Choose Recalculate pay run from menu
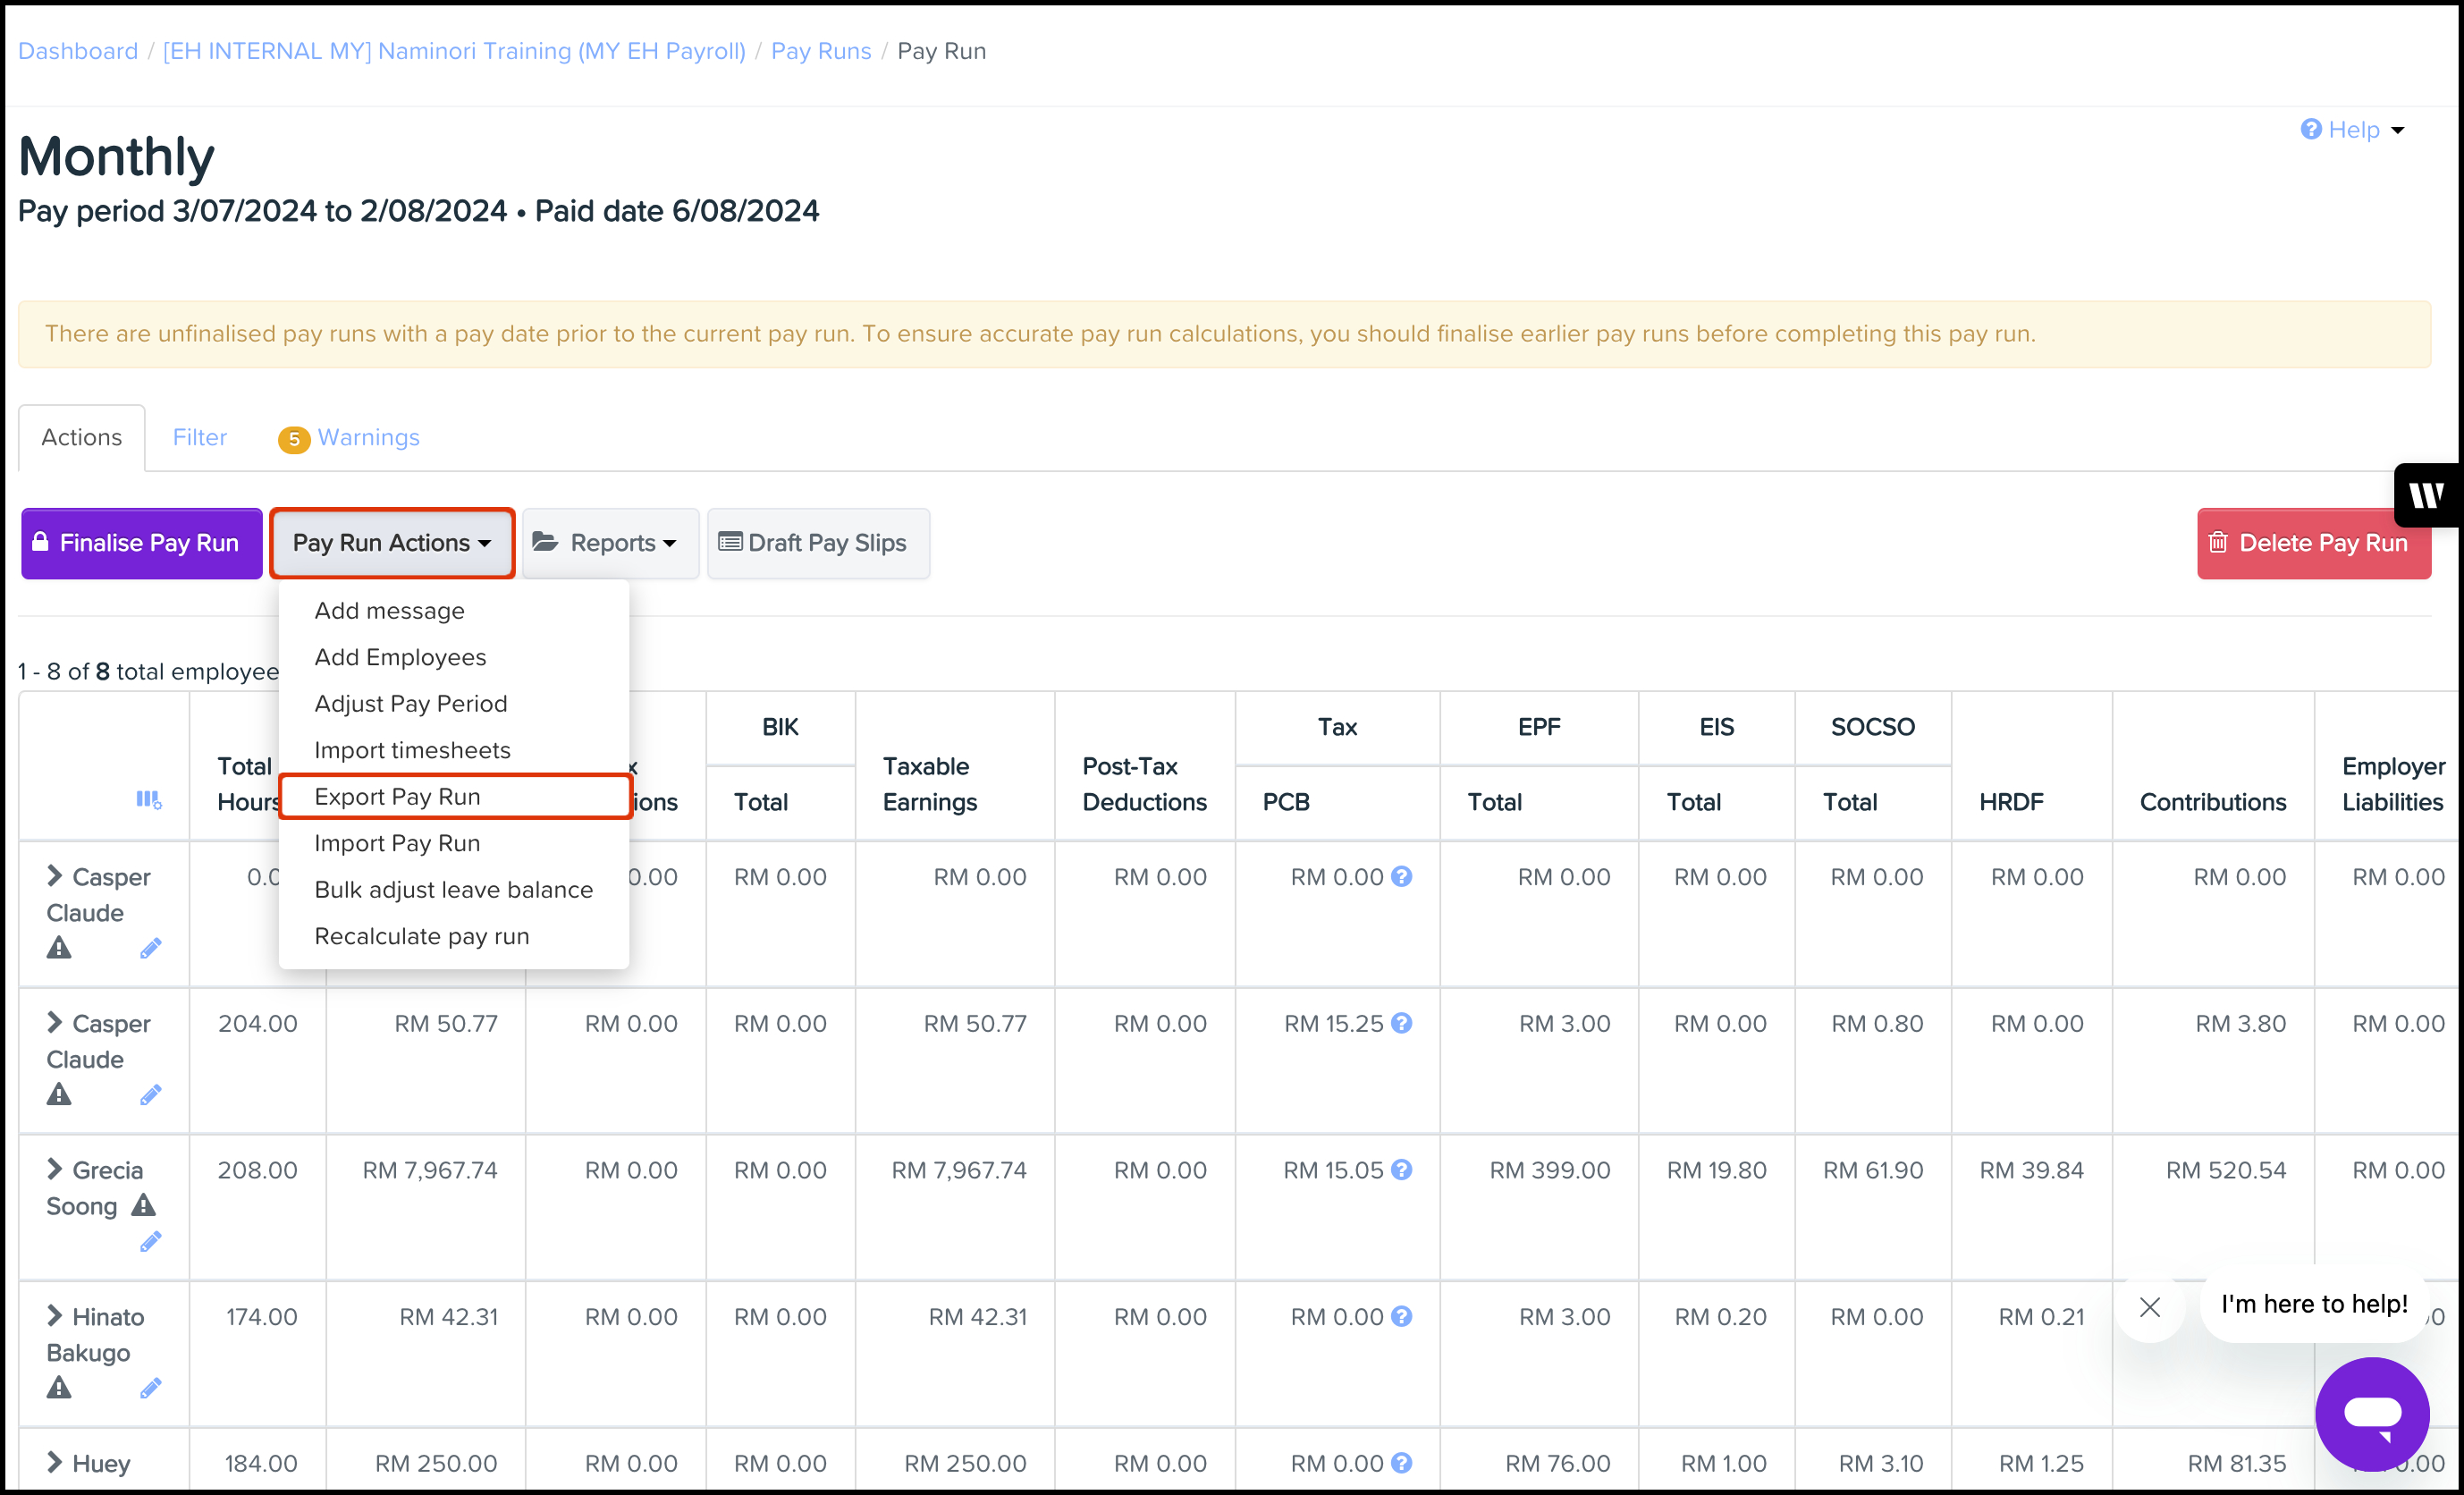Screen dimensions: 2464x1495 (x=421, y=936)
